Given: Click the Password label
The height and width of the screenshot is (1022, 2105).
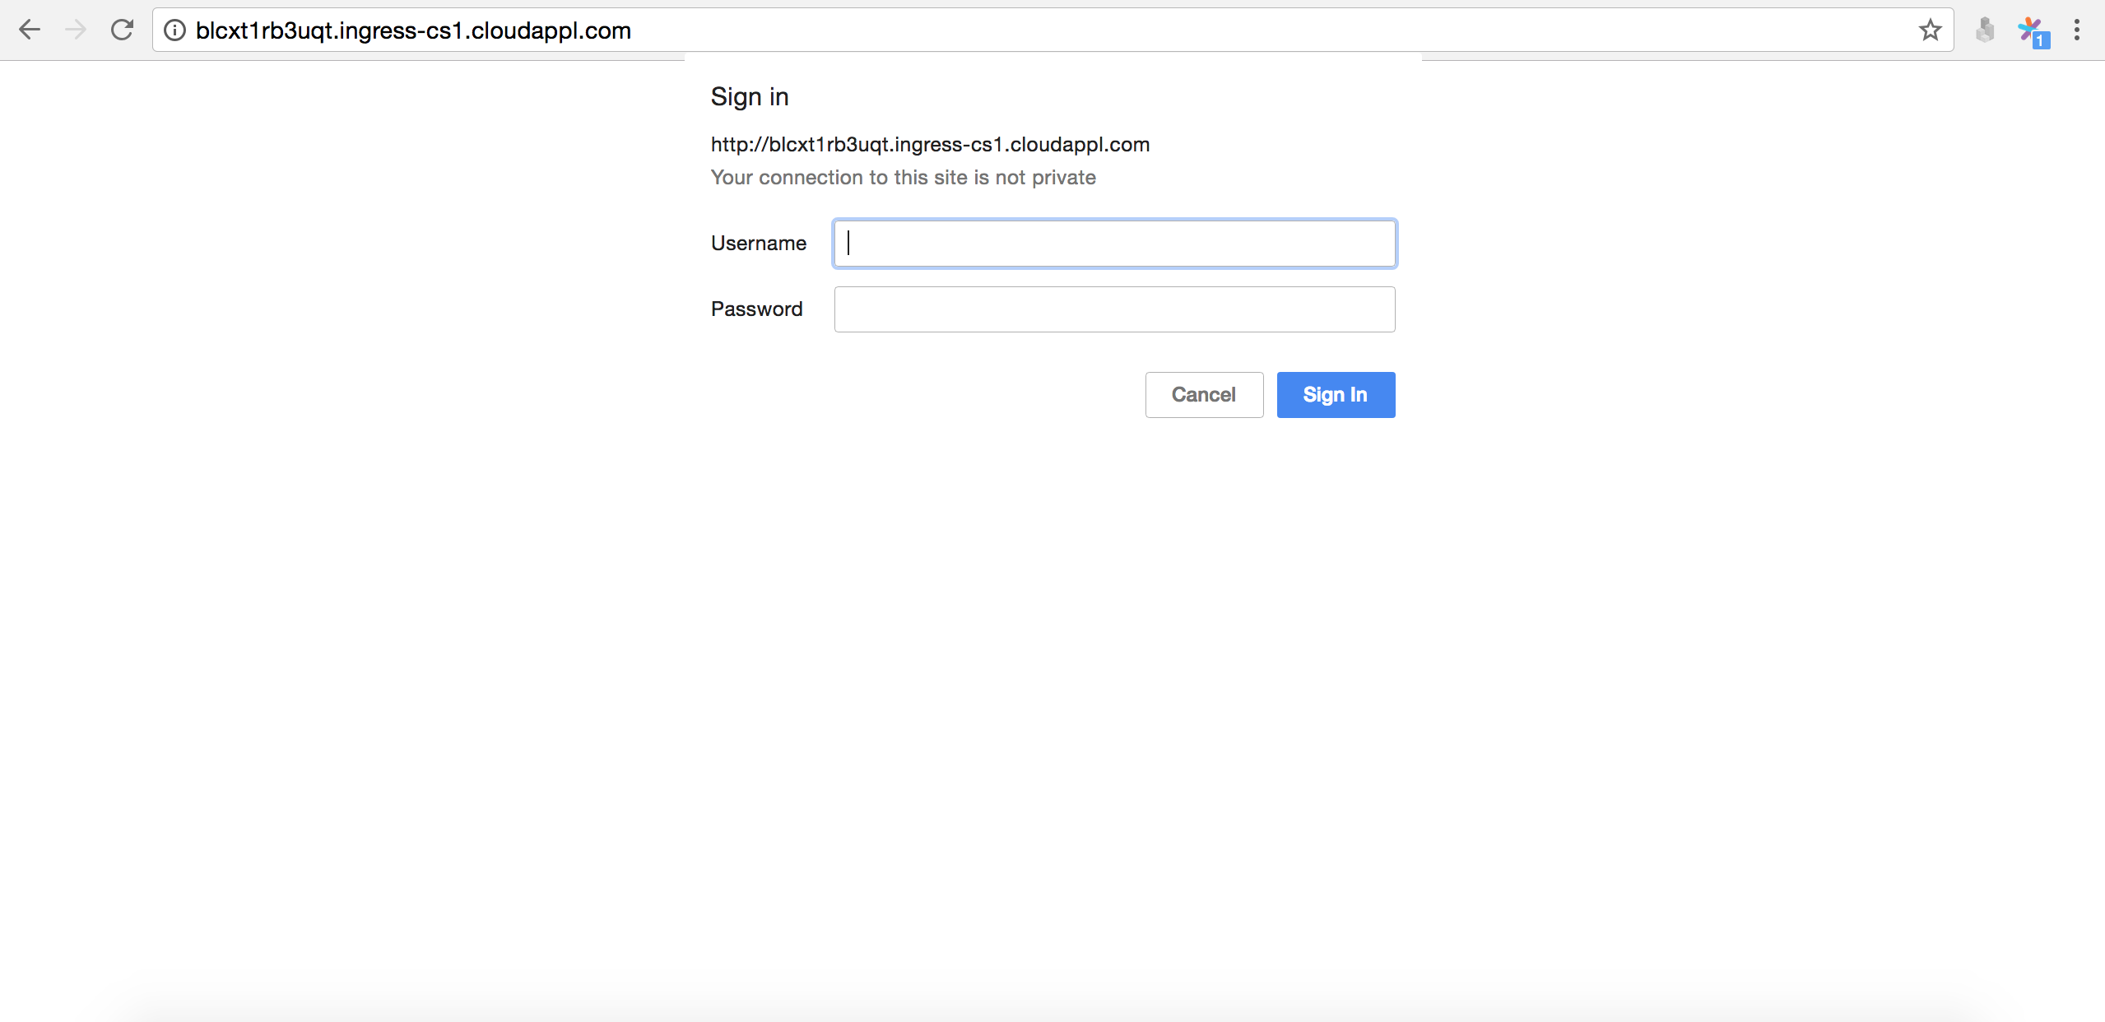Looking at the screenshot, I should pos(756,309).
